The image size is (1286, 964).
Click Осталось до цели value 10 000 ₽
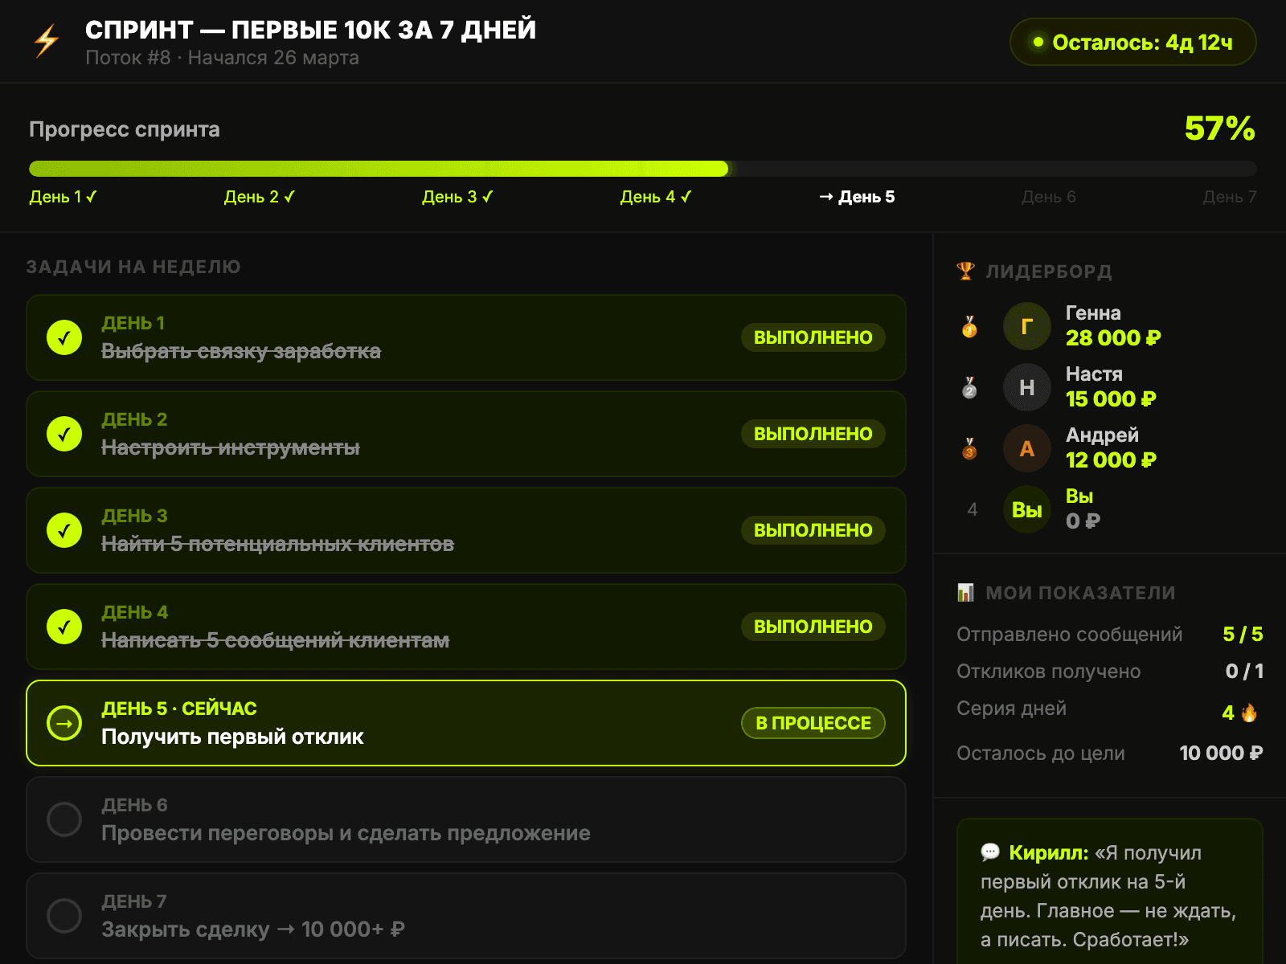click(x=1221, y=754)
